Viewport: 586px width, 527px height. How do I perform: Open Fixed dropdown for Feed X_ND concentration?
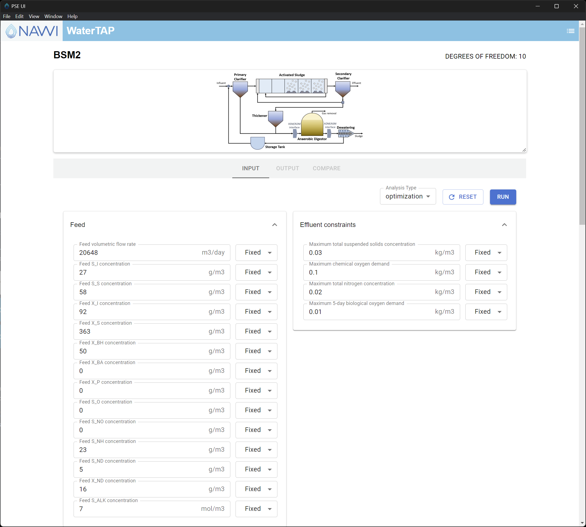pyautogui.click(x=256, y=489)
